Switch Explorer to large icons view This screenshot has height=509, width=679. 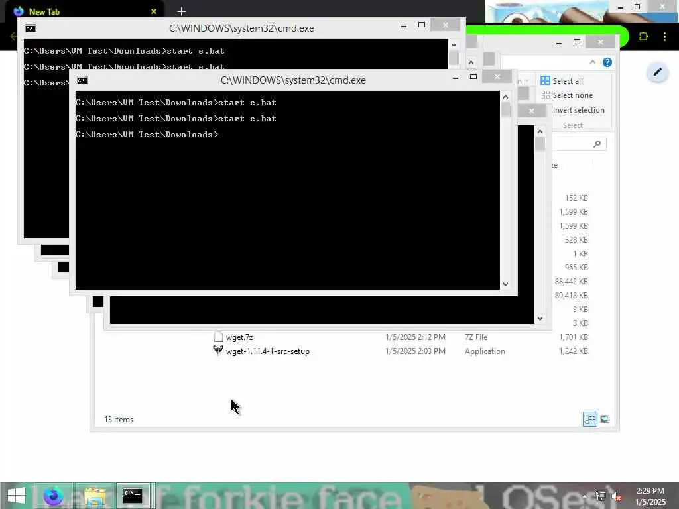(605, 419)
